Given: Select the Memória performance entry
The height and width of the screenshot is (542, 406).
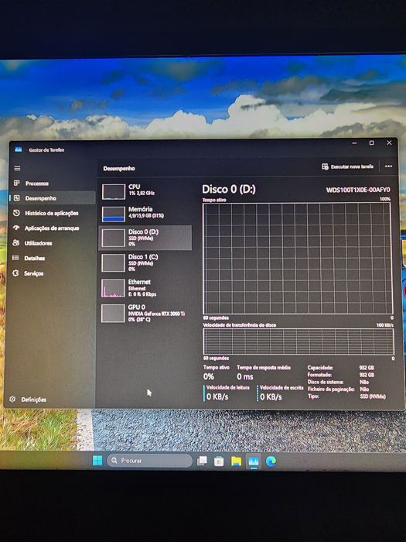Looking at the screenshot, I should click(x=145, y=214).
